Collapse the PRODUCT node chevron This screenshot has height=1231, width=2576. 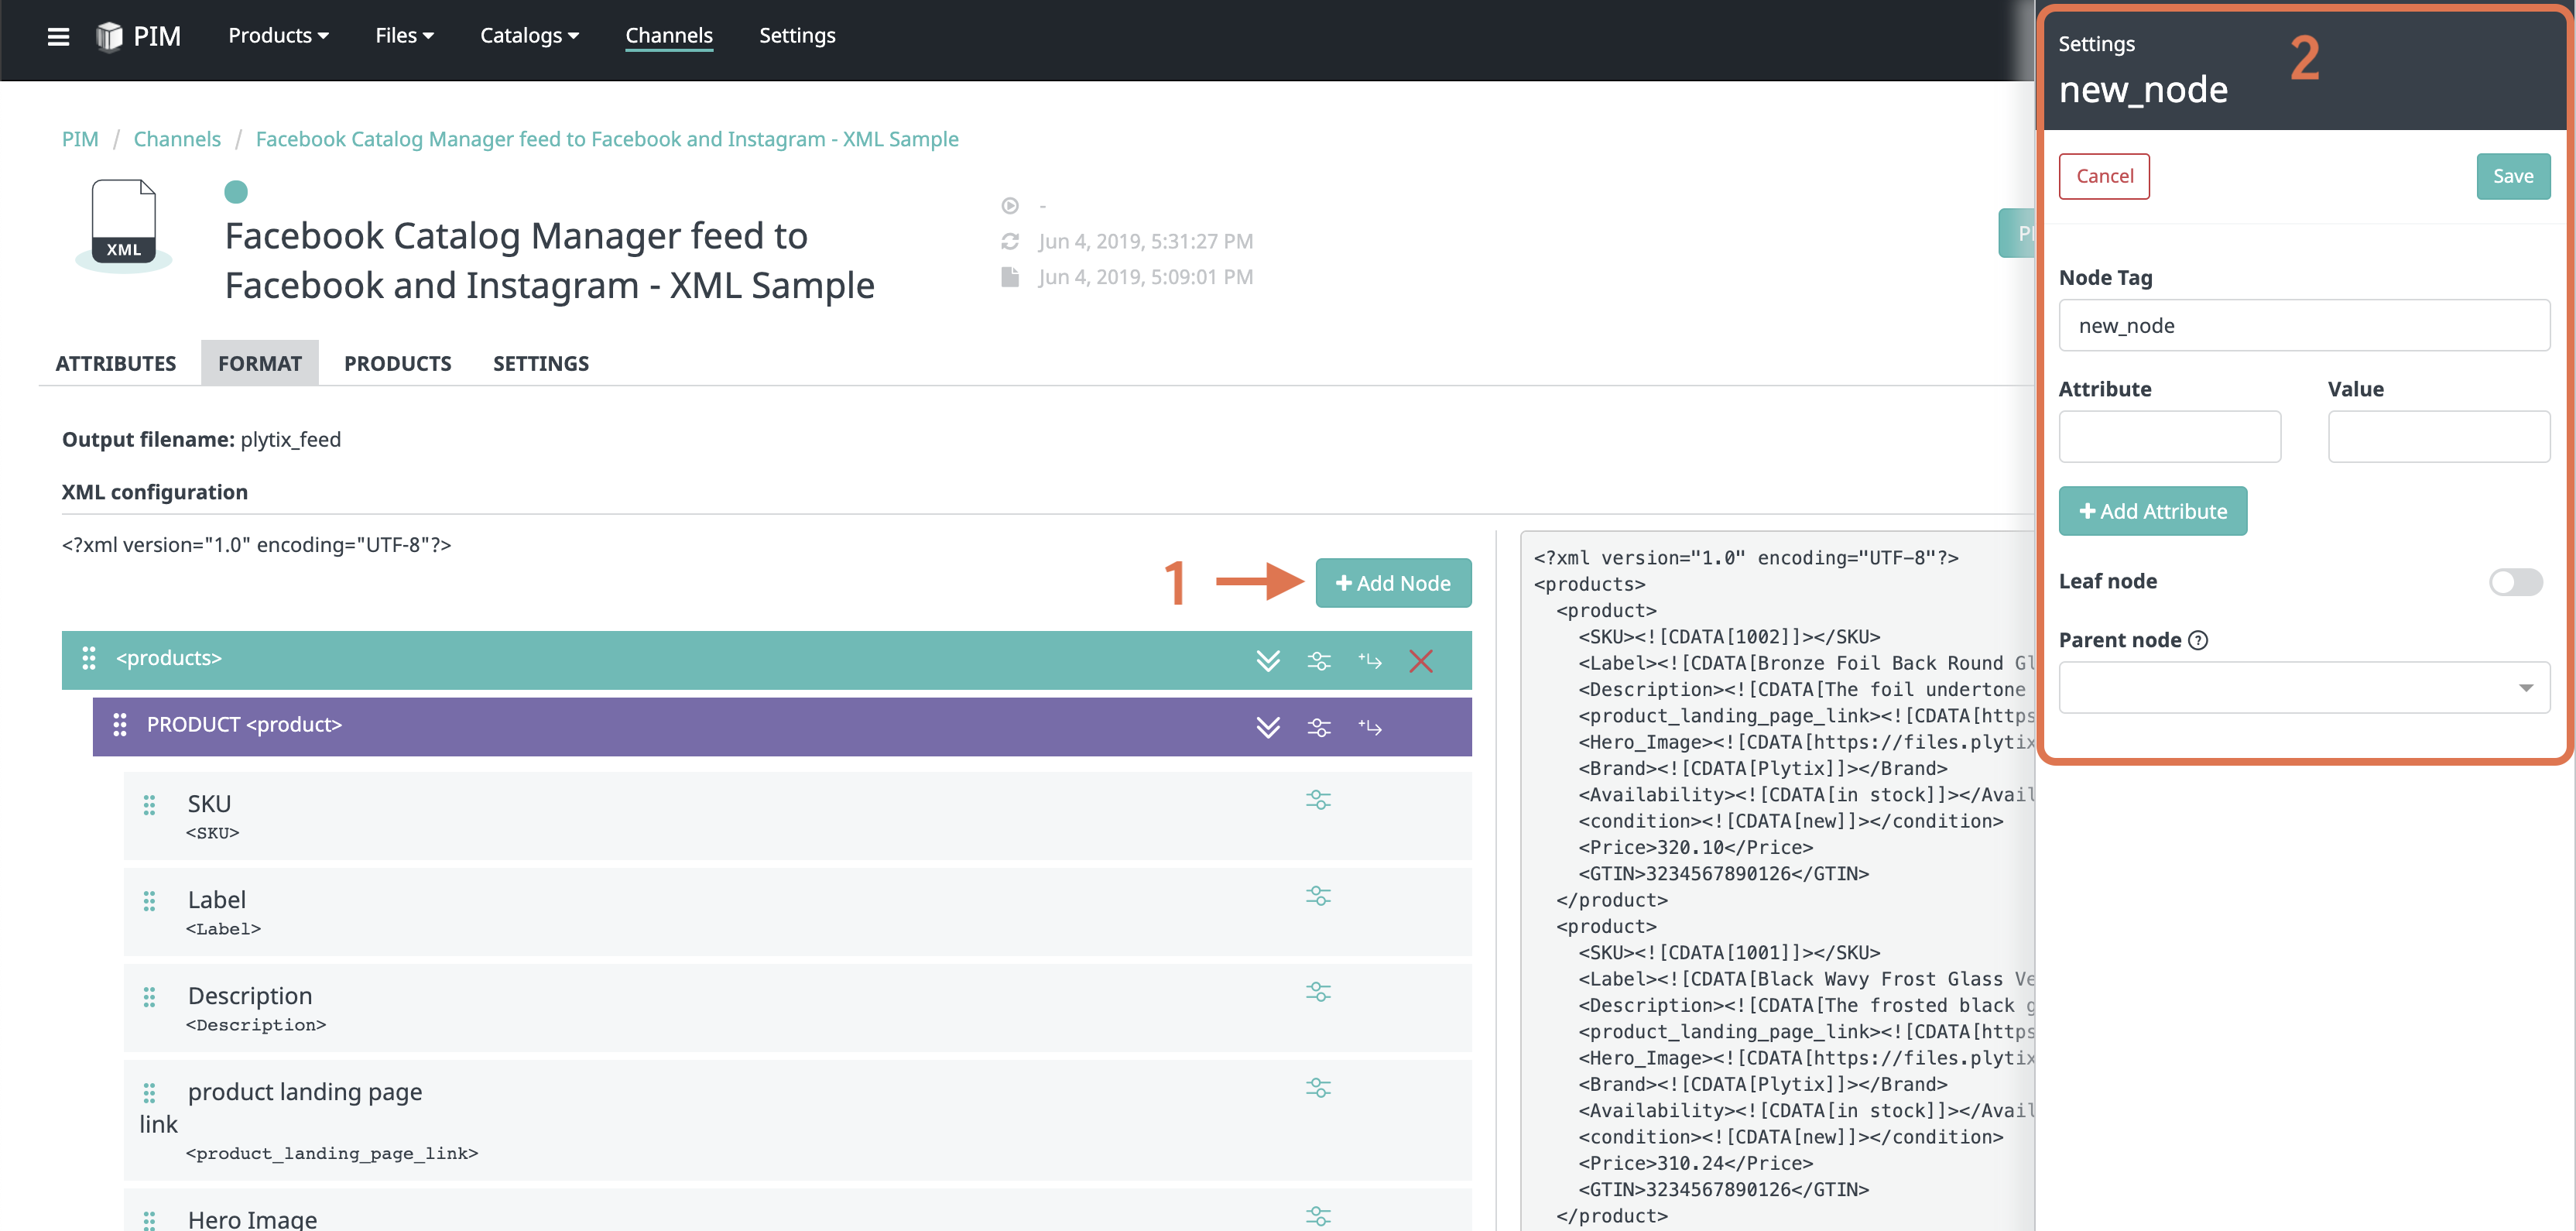tap(1268, 727)
